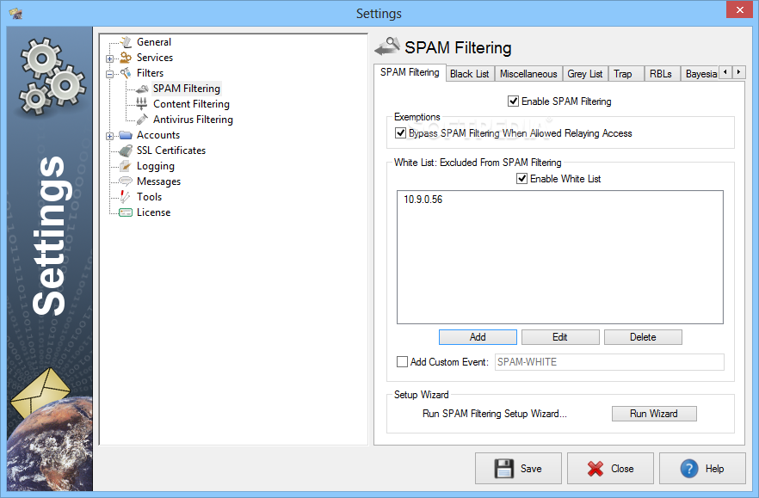Open the Miscellaneous tab
The height and width of the screenshot is (498, 759).
[528, 74]
